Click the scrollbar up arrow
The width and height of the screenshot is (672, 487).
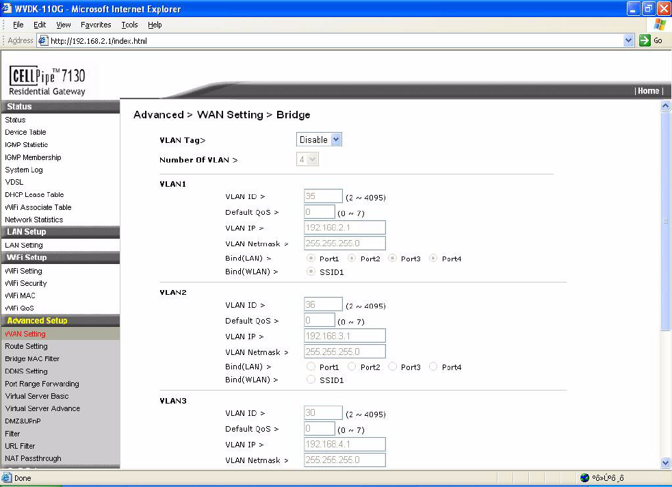665,105
